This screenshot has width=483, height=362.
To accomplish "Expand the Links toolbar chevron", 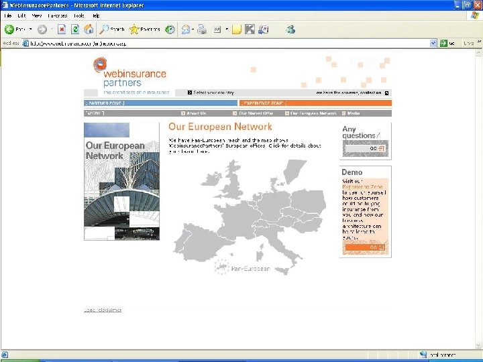I will tap(479, 41).
